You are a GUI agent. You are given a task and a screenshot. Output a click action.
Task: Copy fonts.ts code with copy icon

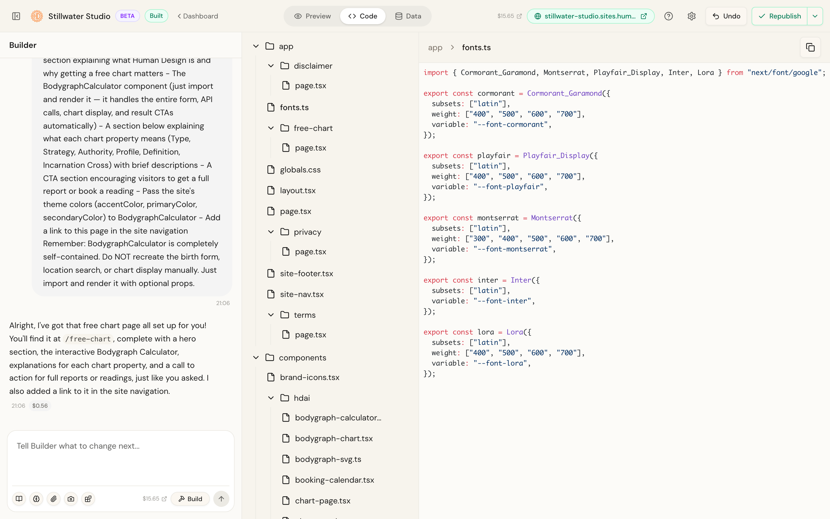pyautogui.click(x=810, y=47)
